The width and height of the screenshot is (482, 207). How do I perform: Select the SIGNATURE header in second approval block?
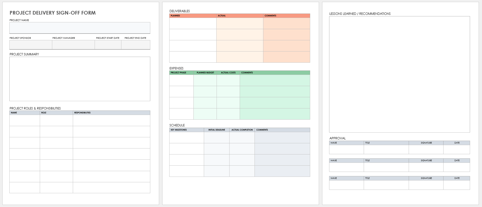pyautogui.click(x=426, y=160)
